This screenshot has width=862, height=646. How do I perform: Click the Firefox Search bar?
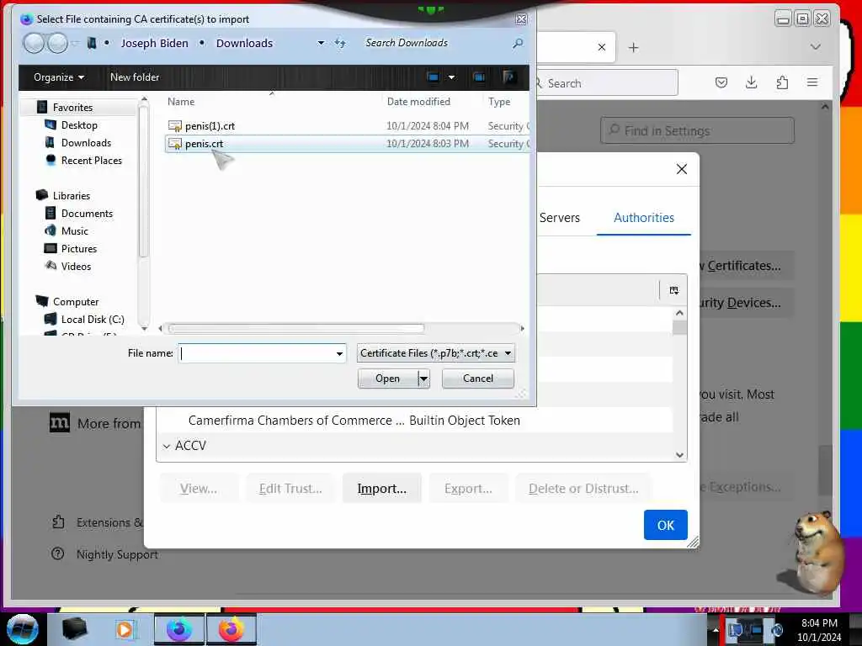[x=606, y=83]
